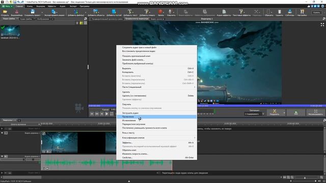
Task: Collapse video track 1 triangle
Action: tap(2, 133)
